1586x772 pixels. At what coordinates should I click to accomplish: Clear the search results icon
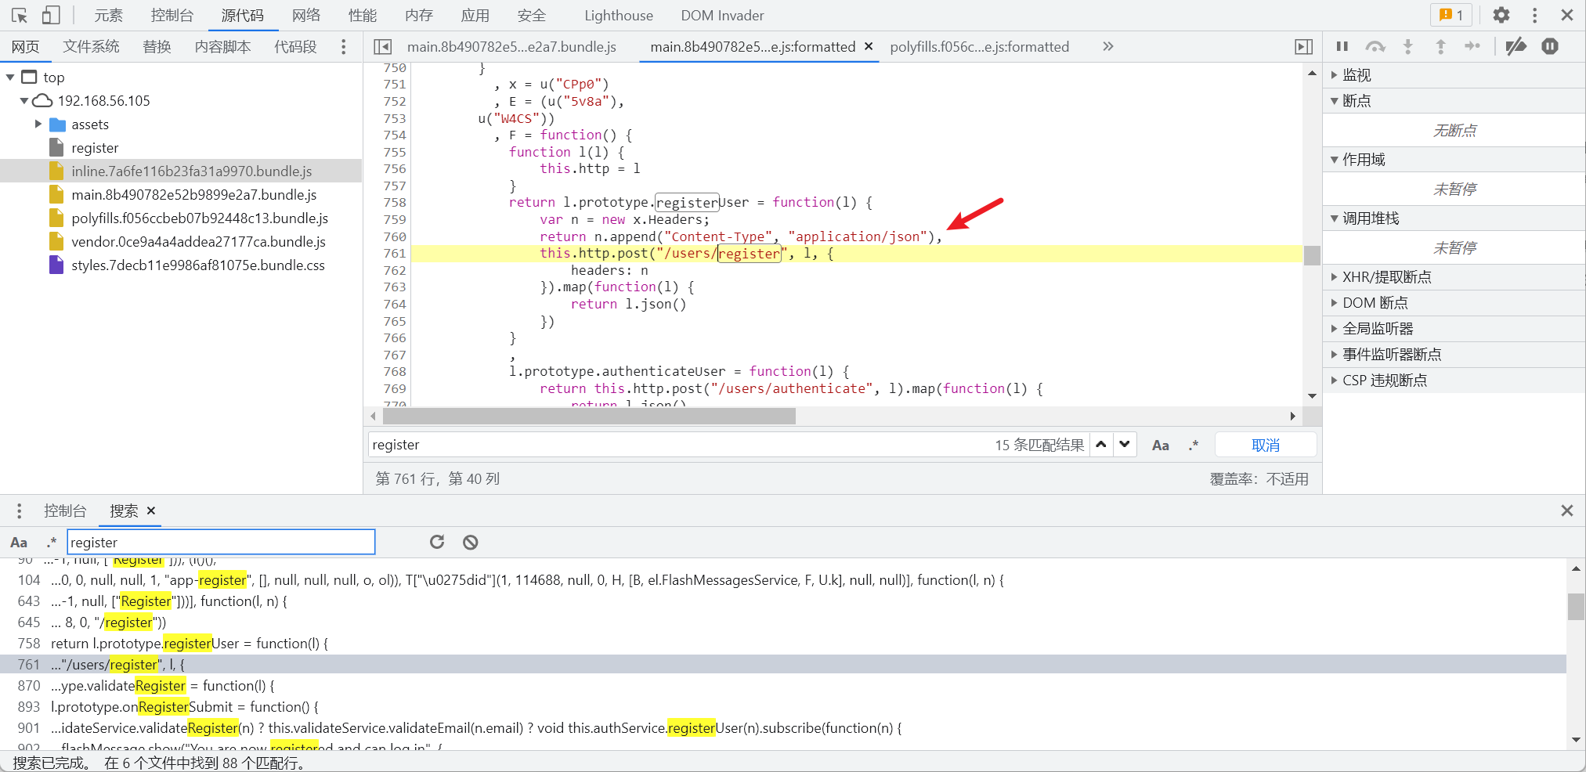[x=470, y=542]
